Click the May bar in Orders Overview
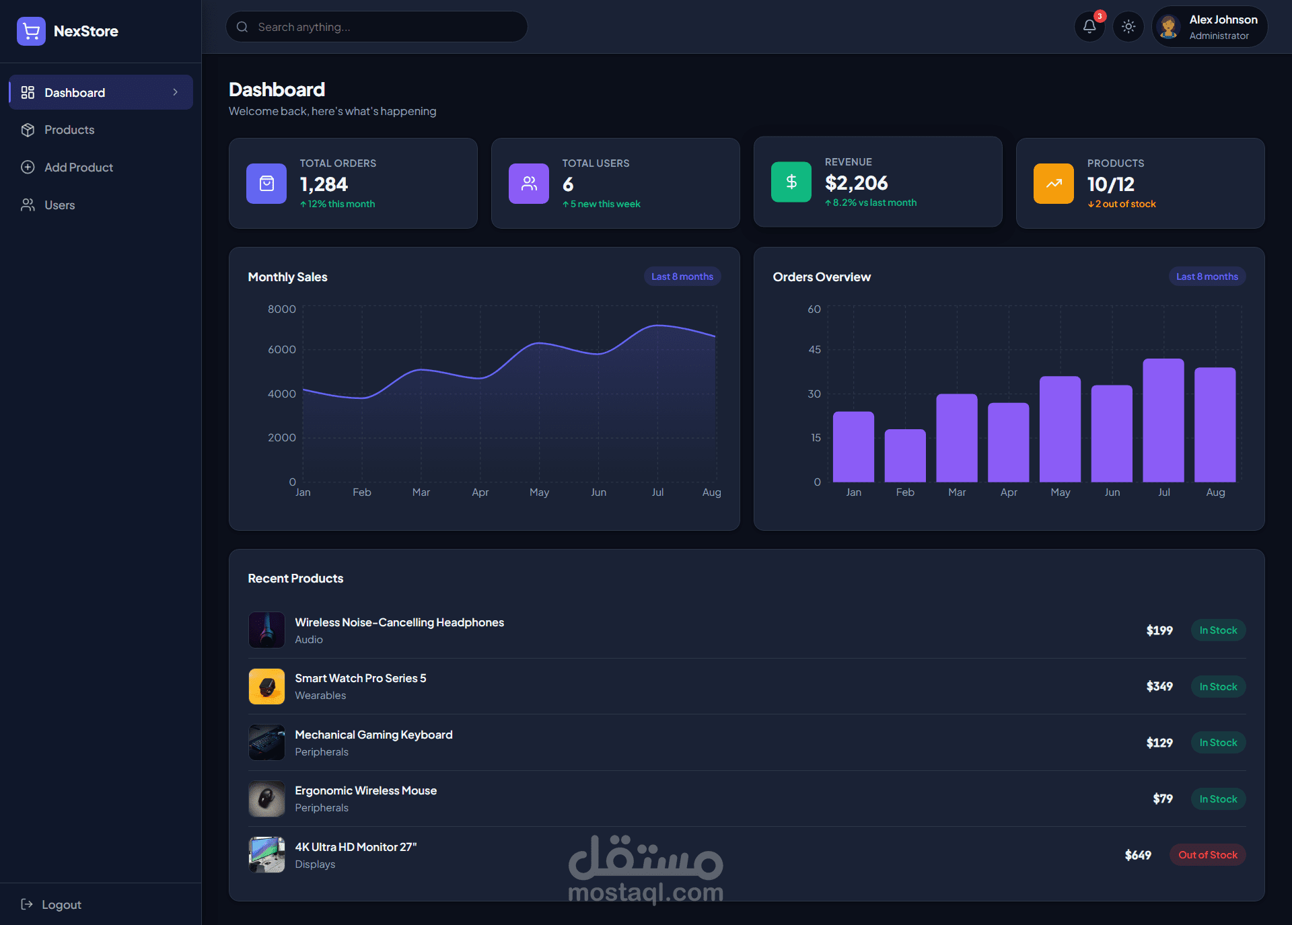 1061,429
